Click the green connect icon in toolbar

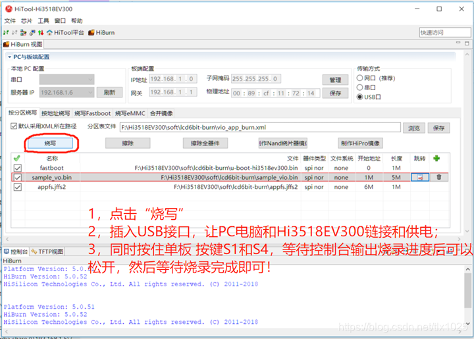6,32
